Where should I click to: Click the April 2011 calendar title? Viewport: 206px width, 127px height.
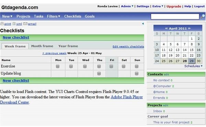(x=178, y=28)
